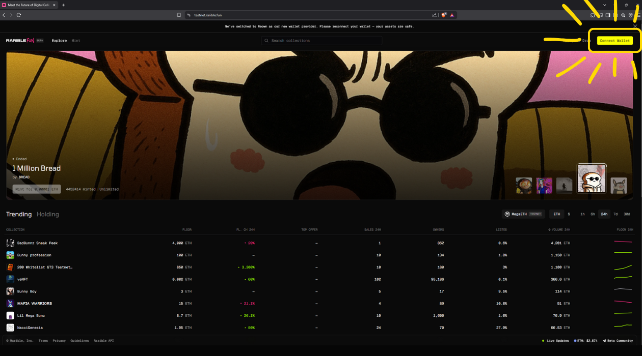Open the Mint nav item
This screenshot has height=356, width=642.
point(76,41)
